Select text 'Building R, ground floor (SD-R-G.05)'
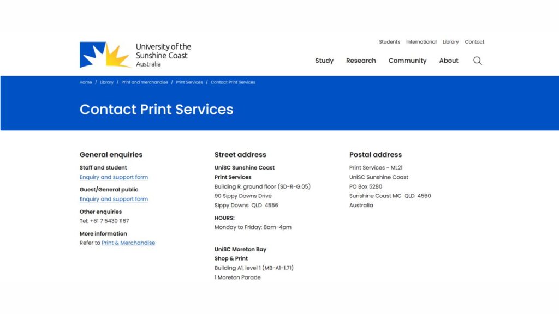The width and height of the screenshot is (559, 314). (262, 186)
